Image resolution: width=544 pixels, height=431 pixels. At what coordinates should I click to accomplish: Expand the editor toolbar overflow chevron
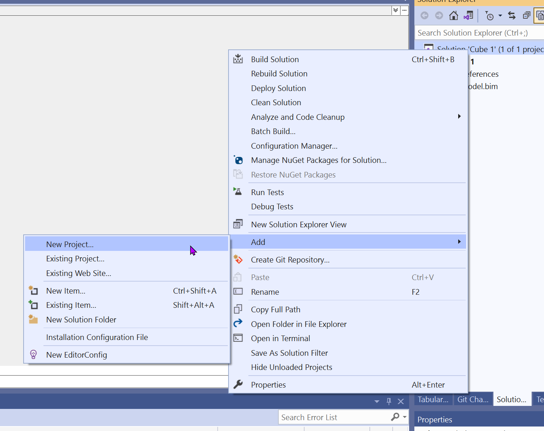(x=396, y=10)
